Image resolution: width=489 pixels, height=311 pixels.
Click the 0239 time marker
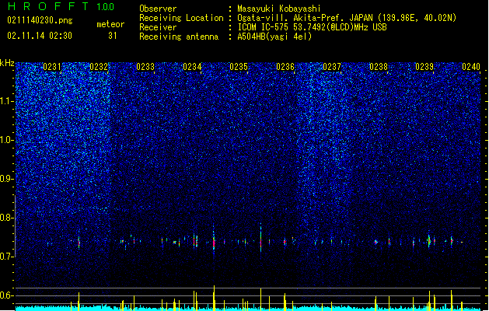[x=424, y=67]
